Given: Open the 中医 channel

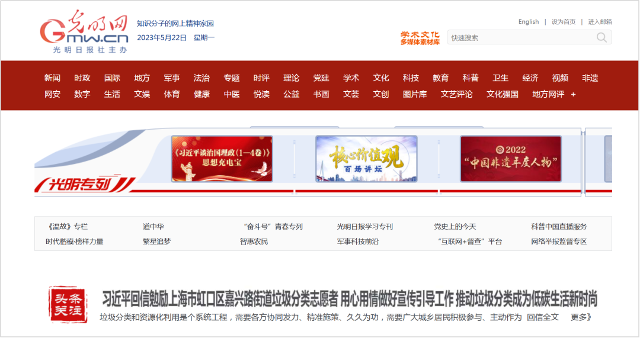Looking at the screenshot, I should 232,94.
